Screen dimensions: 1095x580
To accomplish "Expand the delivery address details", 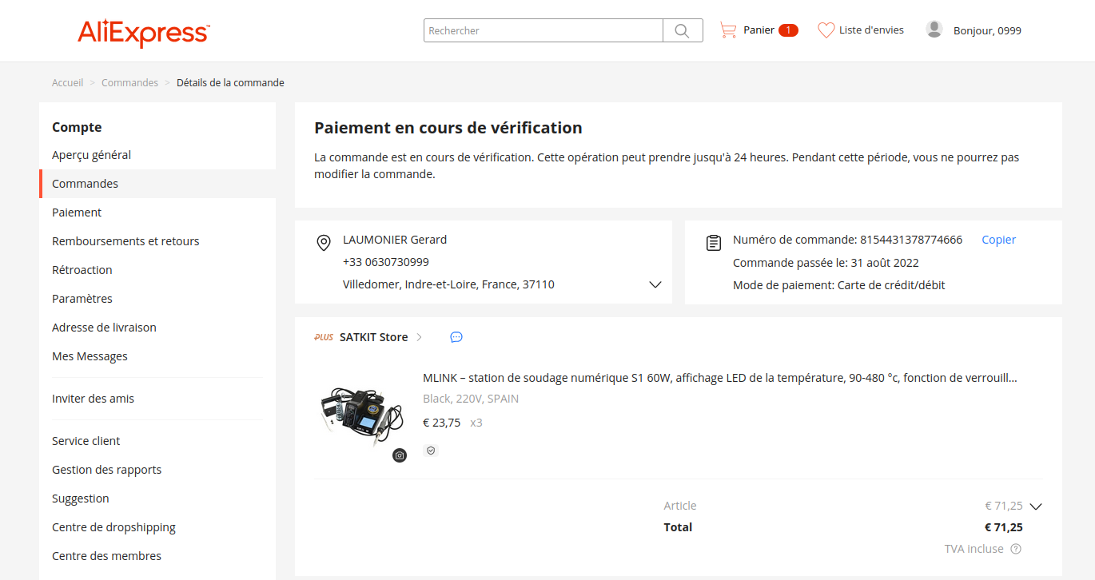I will pos(655,284).
